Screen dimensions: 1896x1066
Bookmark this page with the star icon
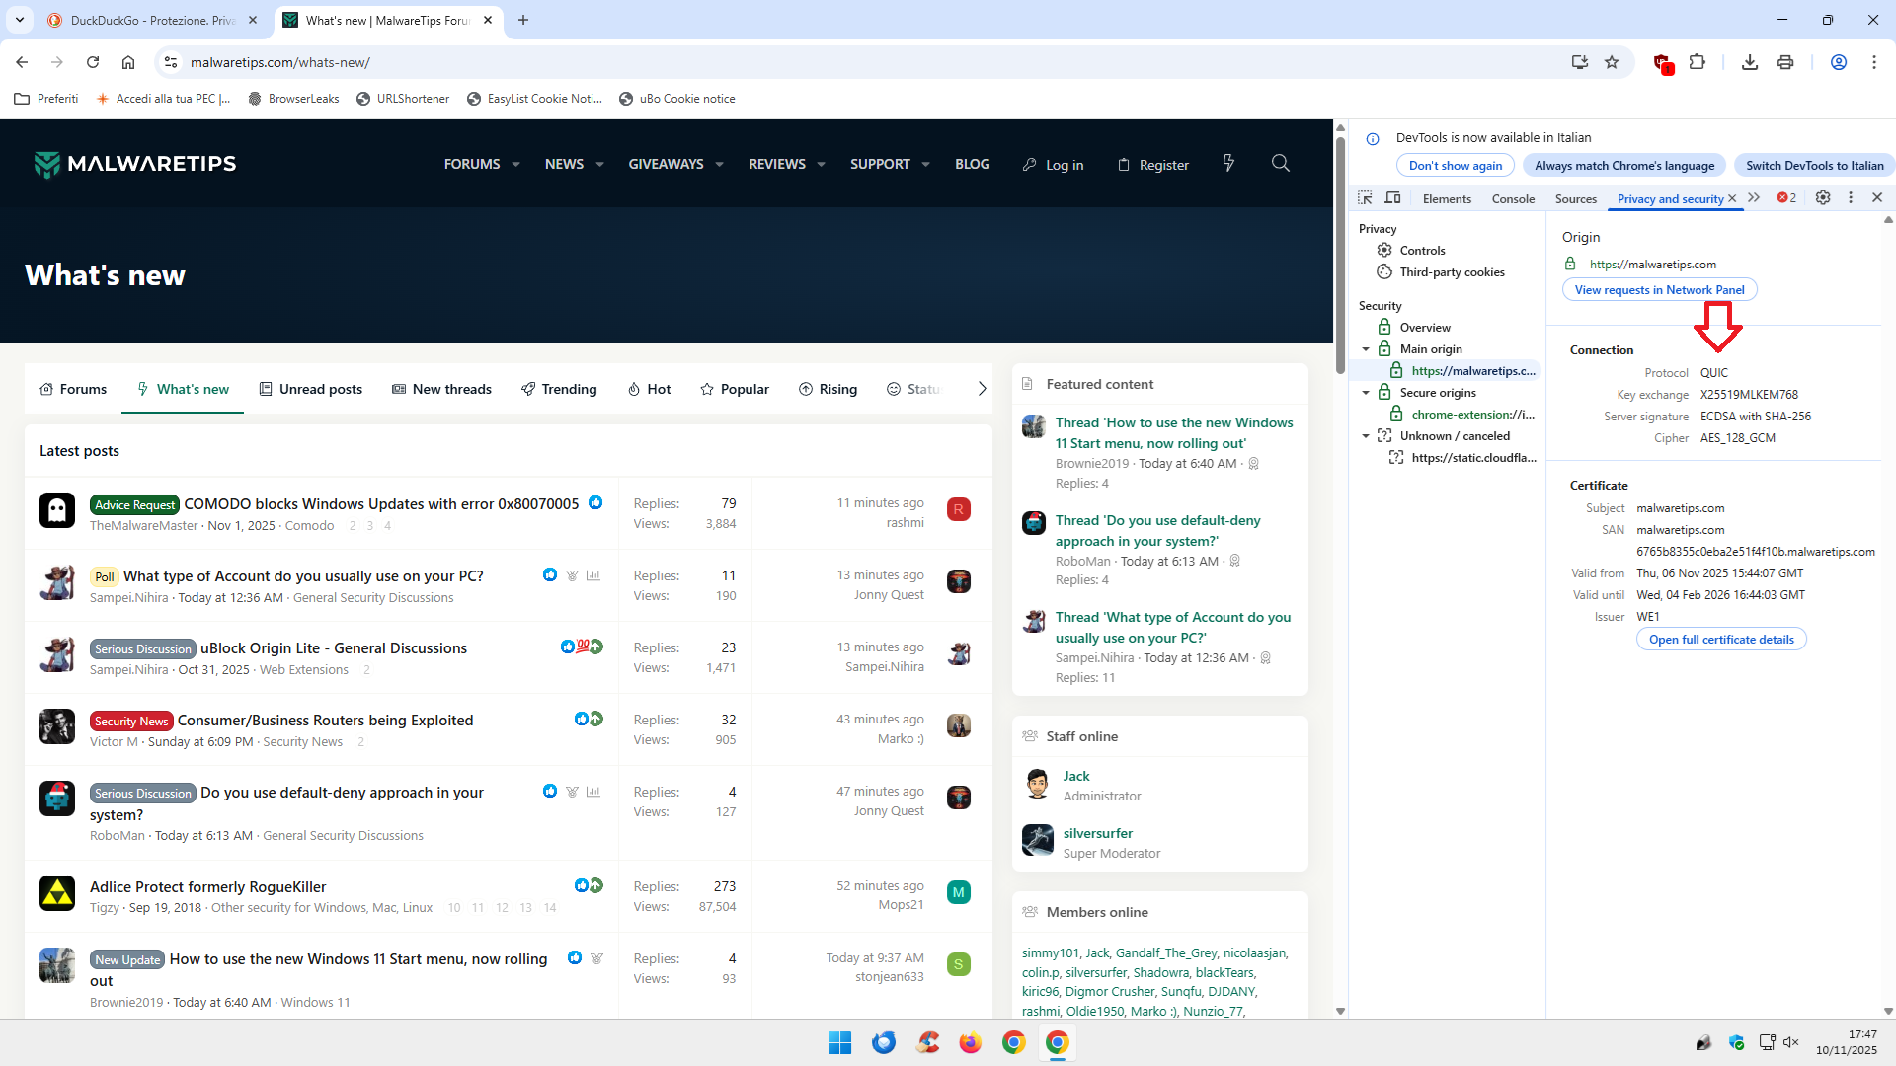click(1612, 62)
